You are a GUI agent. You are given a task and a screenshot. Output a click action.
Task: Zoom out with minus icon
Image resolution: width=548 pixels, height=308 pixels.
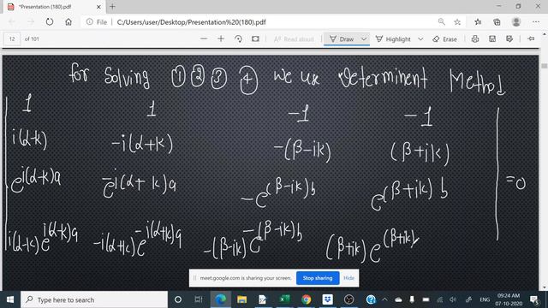click(204, 38)
